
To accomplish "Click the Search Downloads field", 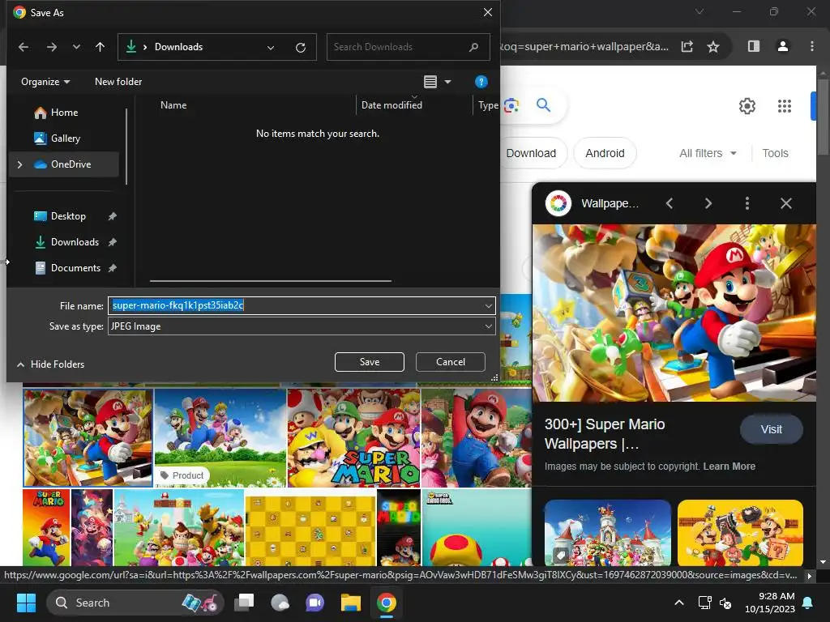I will coord(397,47).
